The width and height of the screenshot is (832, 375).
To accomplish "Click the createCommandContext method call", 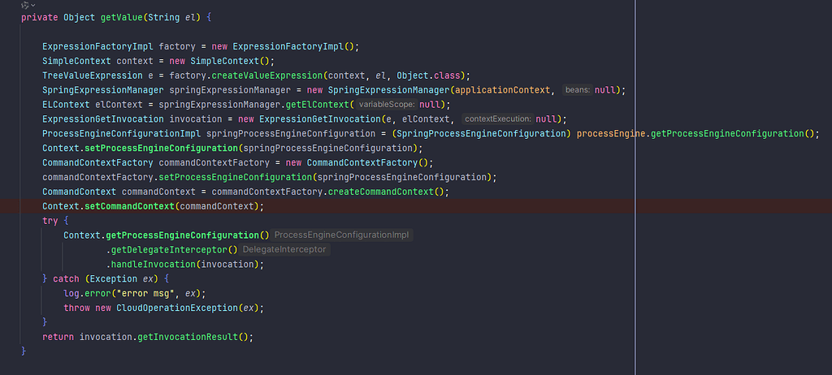I will (381, 192).
